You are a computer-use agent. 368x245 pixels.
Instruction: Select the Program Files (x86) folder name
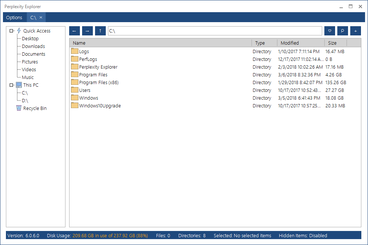coord(99,82)
